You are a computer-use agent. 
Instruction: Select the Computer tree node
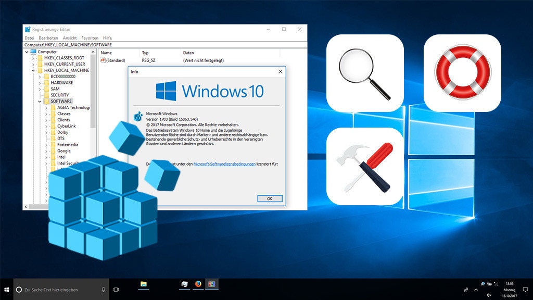coord(47,52)
